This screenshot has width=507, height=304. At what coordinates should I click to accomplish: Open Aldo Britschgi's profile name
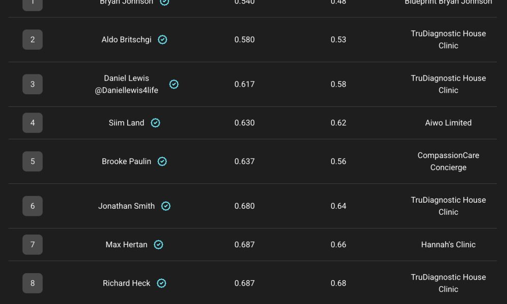(126, 40)
